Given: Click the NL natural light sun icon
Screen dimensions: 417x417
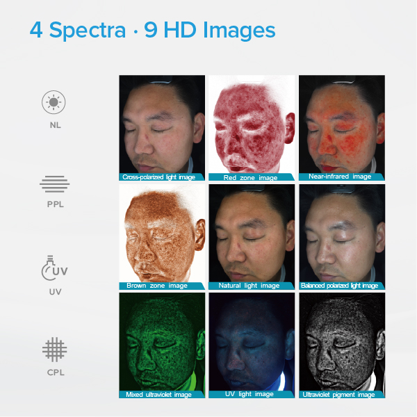Looking at the screenshot, I should pyautogui.click(x=54, y=102).
